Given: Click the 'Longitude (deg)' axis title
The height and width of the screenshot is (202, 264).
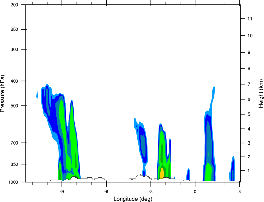Looking at the screenshot, I should pyautogui.click(x=133, y=199).
